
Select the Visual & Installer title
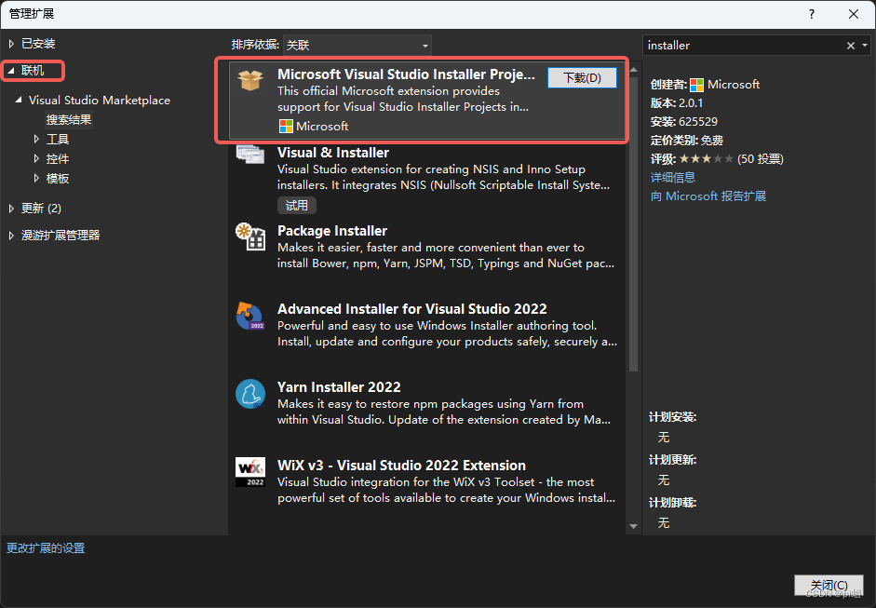pos(333,153)
